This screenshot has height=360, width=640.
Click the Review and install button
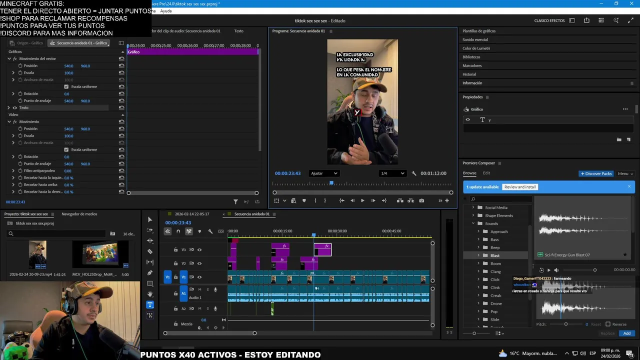coord(520,187)
